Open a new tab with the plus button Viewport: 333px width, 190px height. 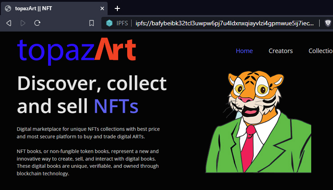pyautogui.click(x=117, y=8)
